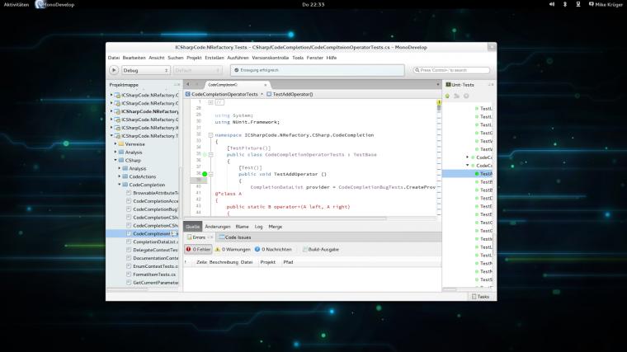The width and height of the screenshot is (627, 352).
Task: Open the Debug configuration dropdown
Action: click(145, 70)
